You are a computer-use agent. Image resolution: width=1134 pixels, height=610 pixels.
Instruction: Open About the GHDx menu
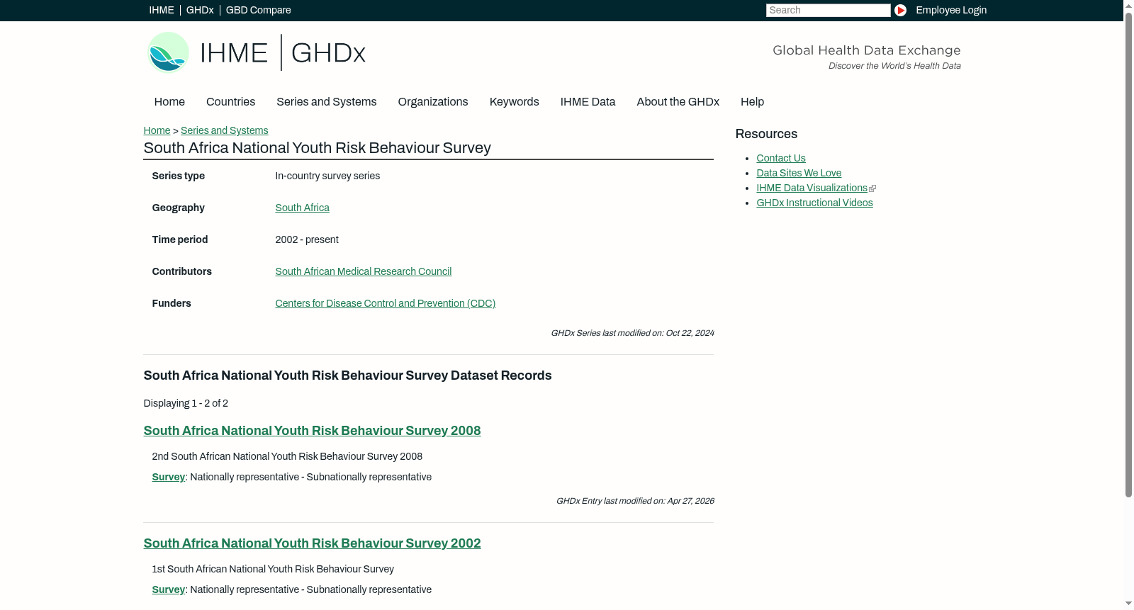coord(678,102)
